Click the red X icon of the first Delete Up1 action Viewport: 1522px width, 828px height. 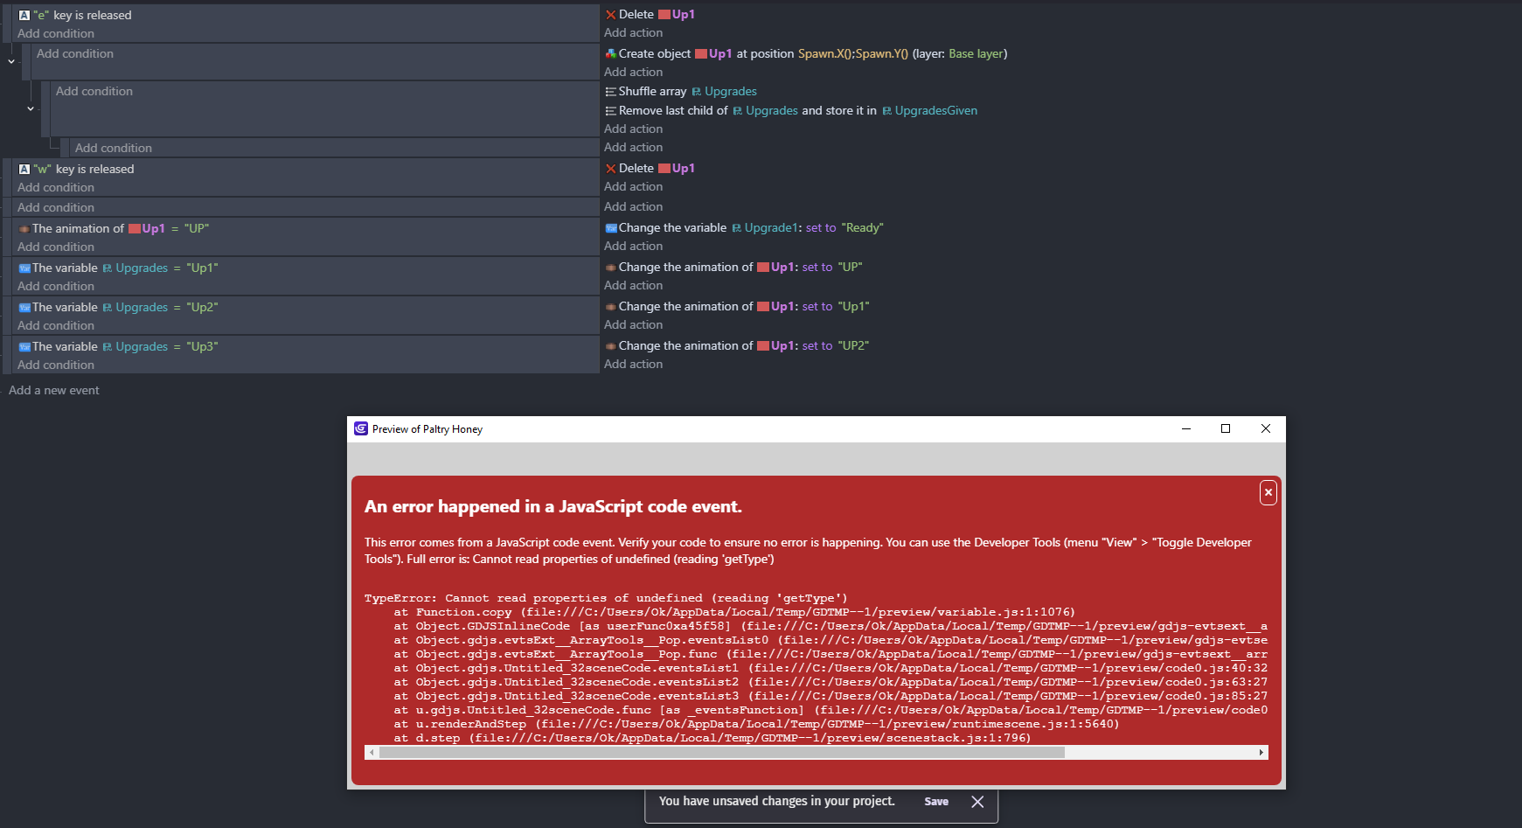coord(610,15)
